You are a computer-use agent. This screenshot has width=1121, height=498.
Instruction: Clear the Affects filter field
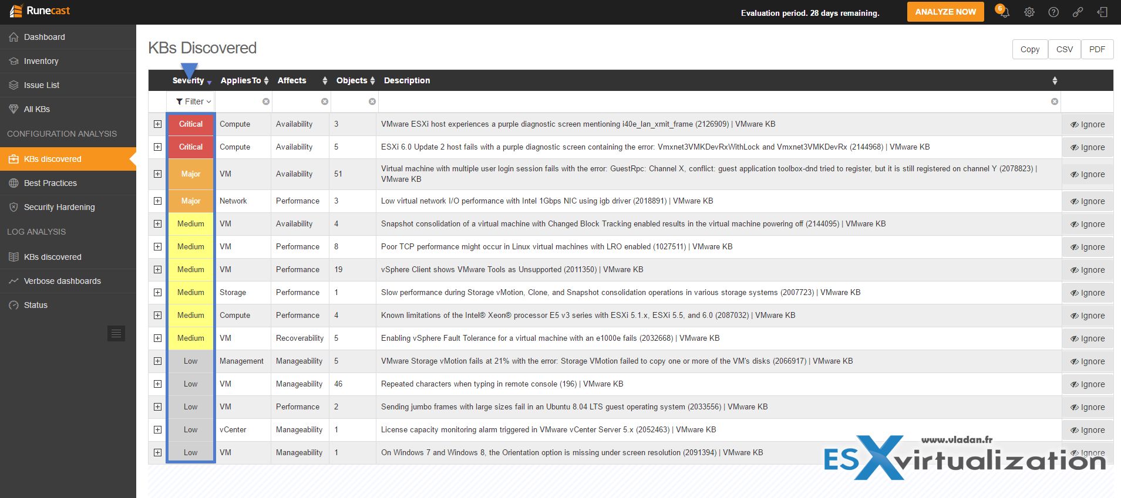(325, 101)
